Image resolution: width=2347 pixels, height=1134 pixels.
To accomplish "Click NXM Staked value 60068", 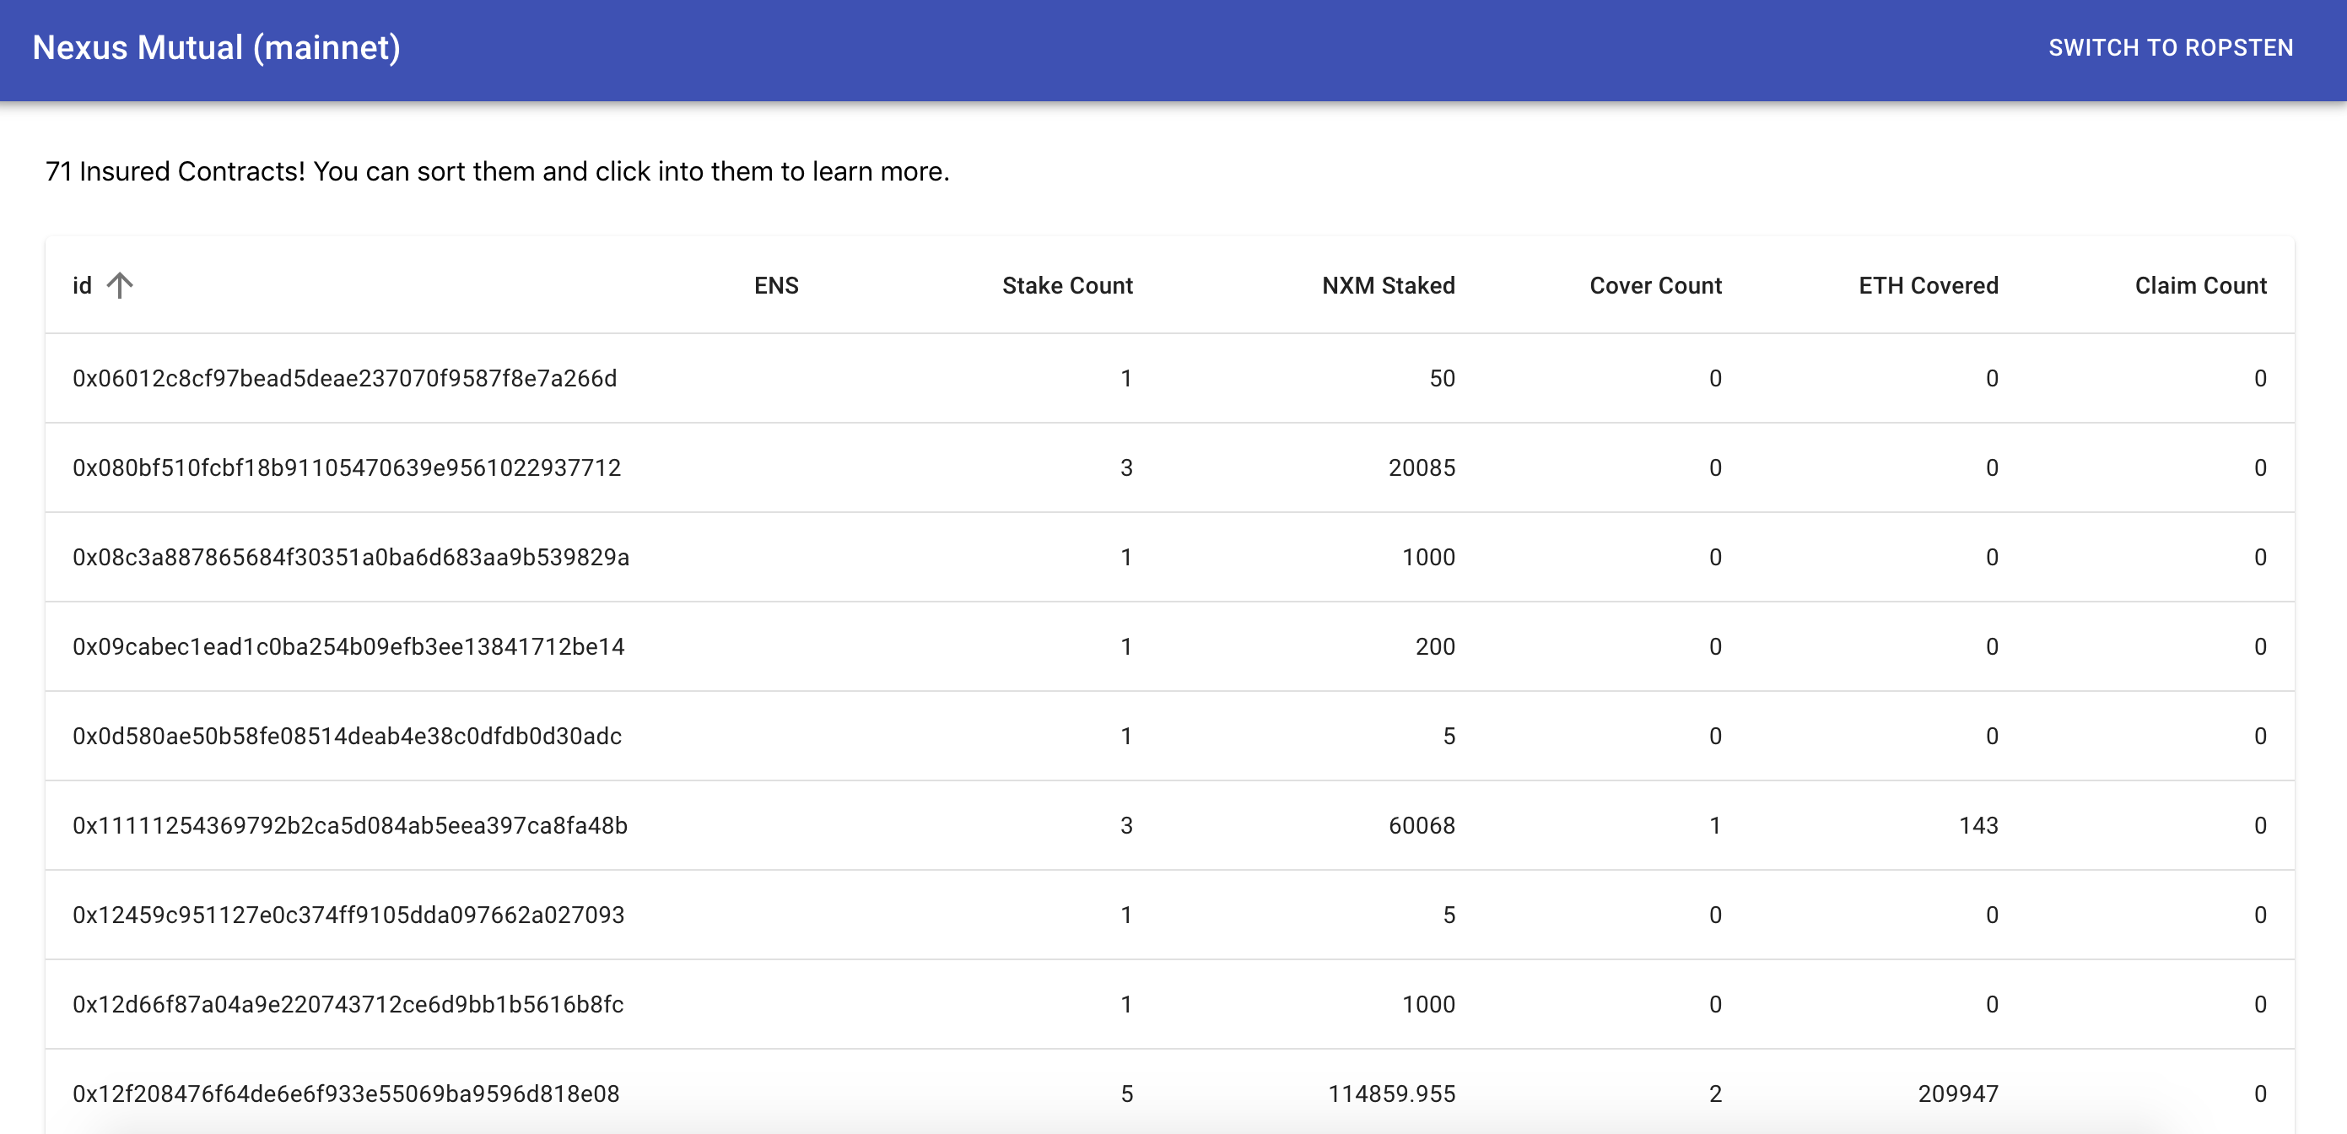I will tap(1422, 825).
